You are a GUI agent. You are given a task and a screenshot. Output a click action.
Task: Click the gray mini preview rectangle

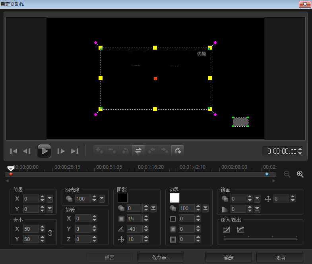click(240, 122)
